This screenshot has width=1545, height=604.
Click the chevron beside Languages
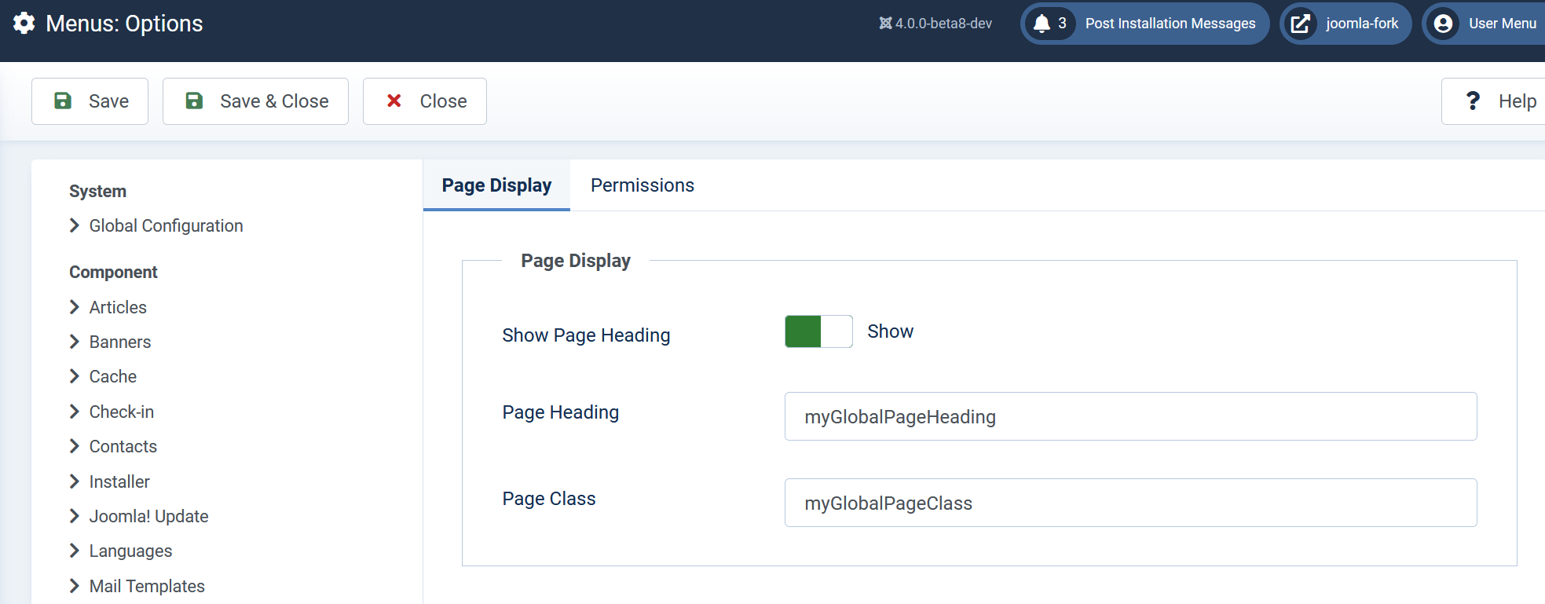[x=75, y=551]
